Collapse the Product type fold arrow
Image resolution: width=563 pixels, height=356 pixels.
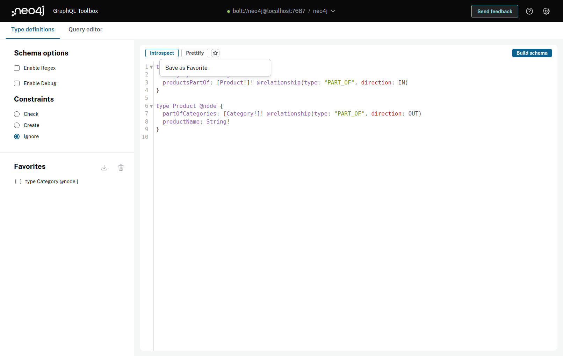[151, 106]
